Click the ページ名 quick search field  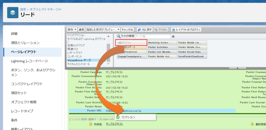153,36
